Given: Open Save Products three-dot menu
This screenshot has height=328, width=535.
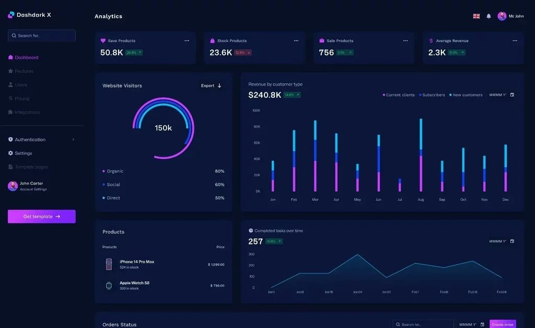Looking at the screenshot, I should [x=187, y=41].
